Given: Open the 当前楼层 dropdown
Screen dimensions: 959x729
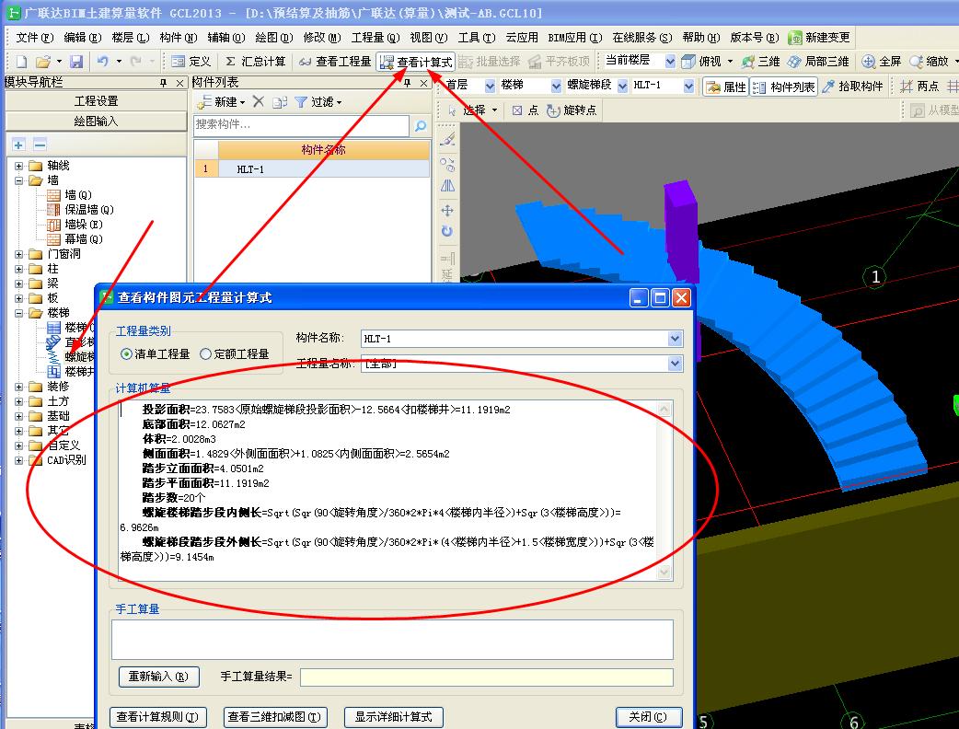Looking at the screenshot, I should click(x=670, y=61).
